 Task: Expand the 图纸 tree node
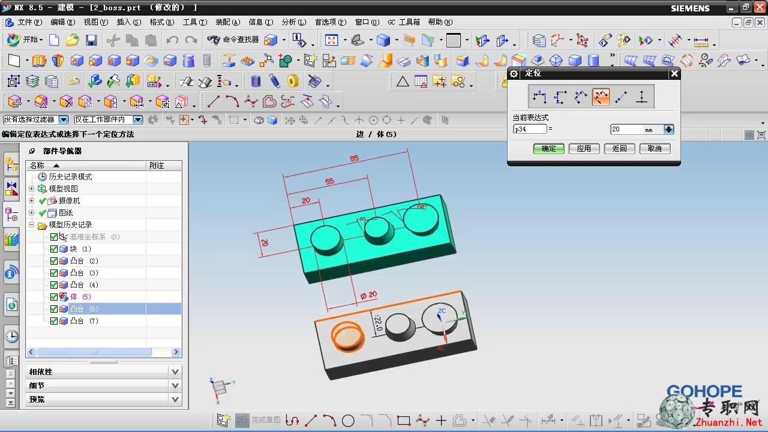pos(32,213)
